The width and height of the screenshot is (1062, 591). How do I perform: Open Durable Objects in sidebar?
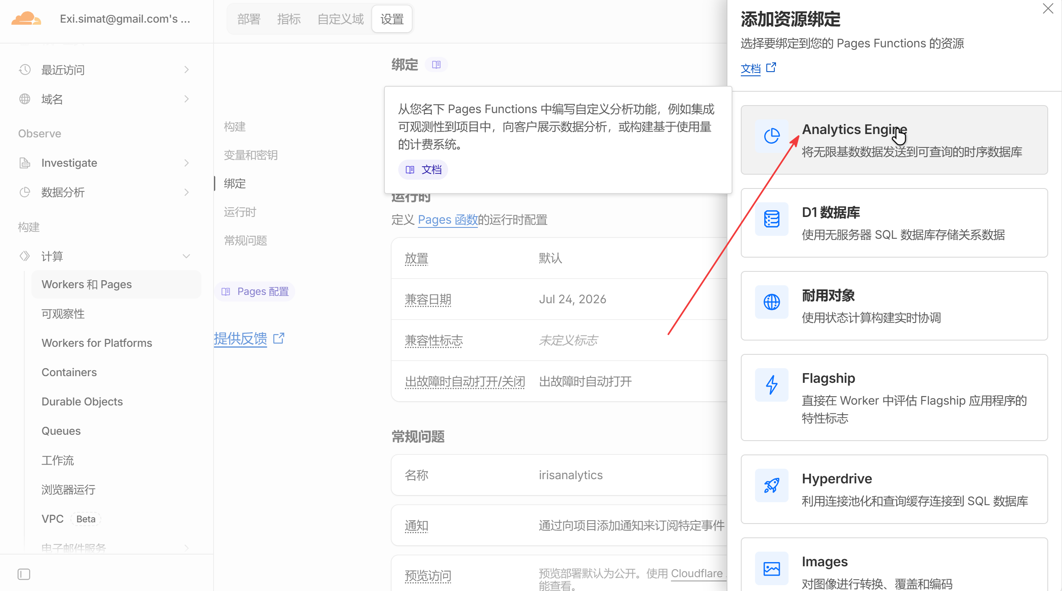[82, 402]
